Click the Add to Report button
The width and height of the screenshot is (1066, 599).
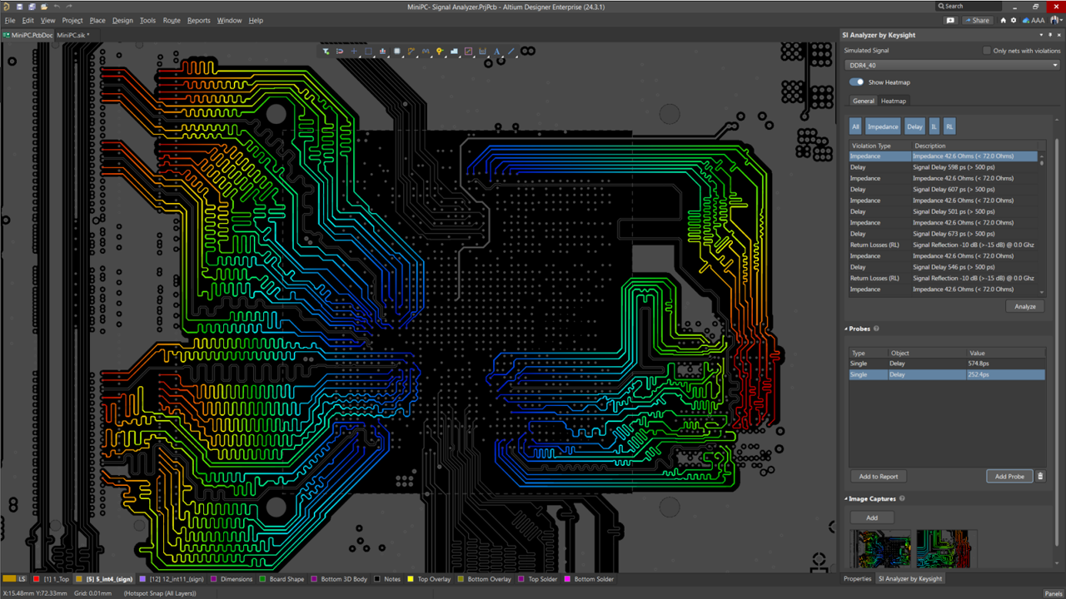coord(878,476)
